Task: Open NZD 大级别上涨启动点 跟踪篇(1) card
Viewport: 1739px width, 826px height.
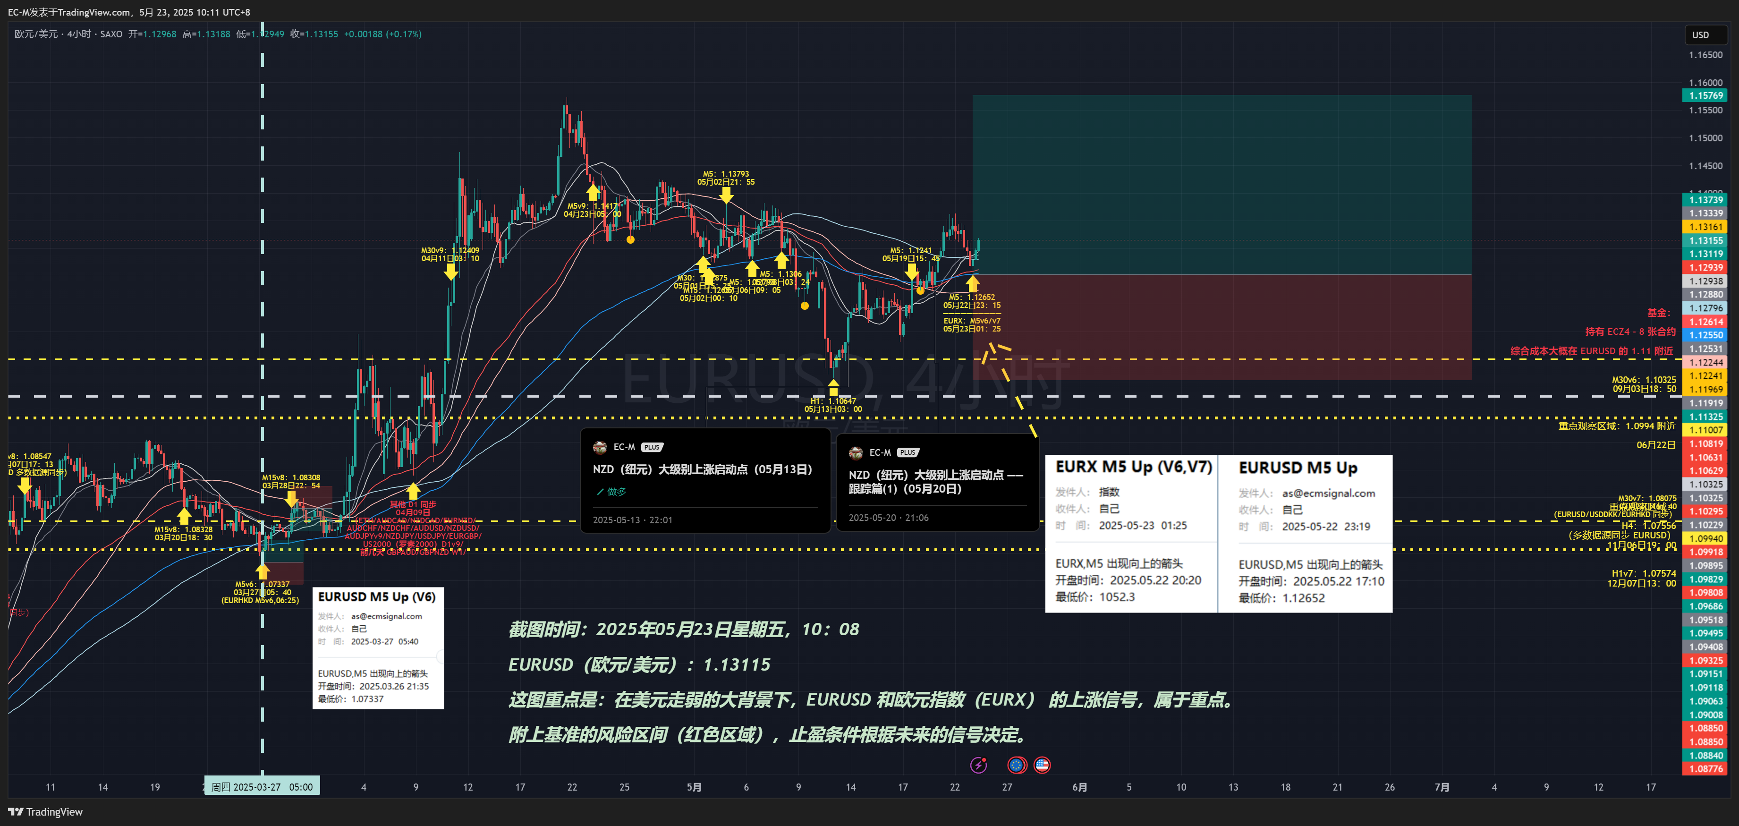Action: [937, 482]
